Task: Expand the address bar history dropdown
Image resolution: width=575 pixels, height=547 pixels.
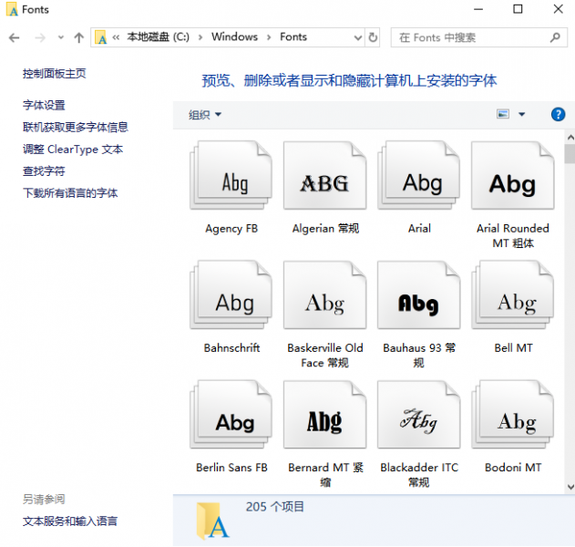Action: coord(357,37)
